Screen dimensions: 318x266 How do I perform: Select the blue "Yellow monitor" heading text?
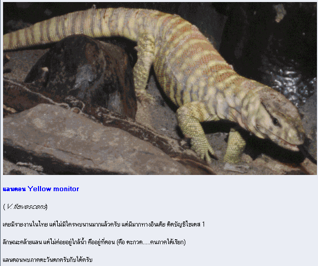pos(53,189)
